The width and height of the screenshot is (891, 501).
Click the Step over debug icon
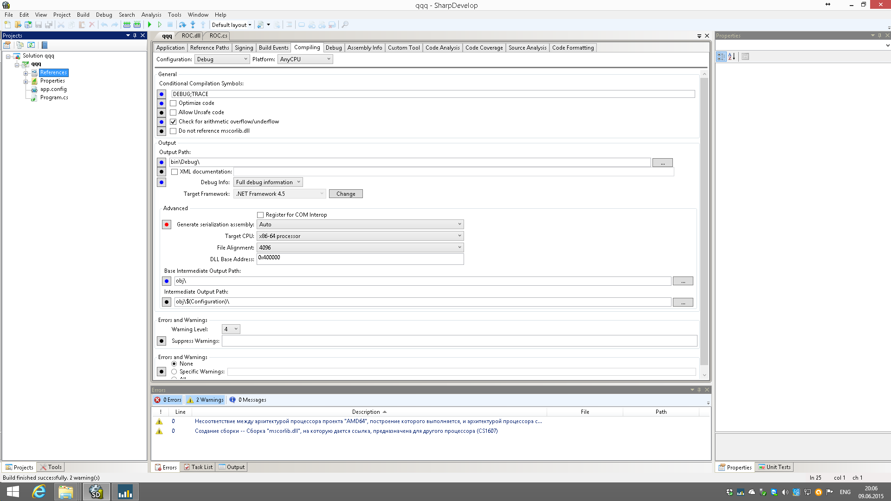(182, 25)
